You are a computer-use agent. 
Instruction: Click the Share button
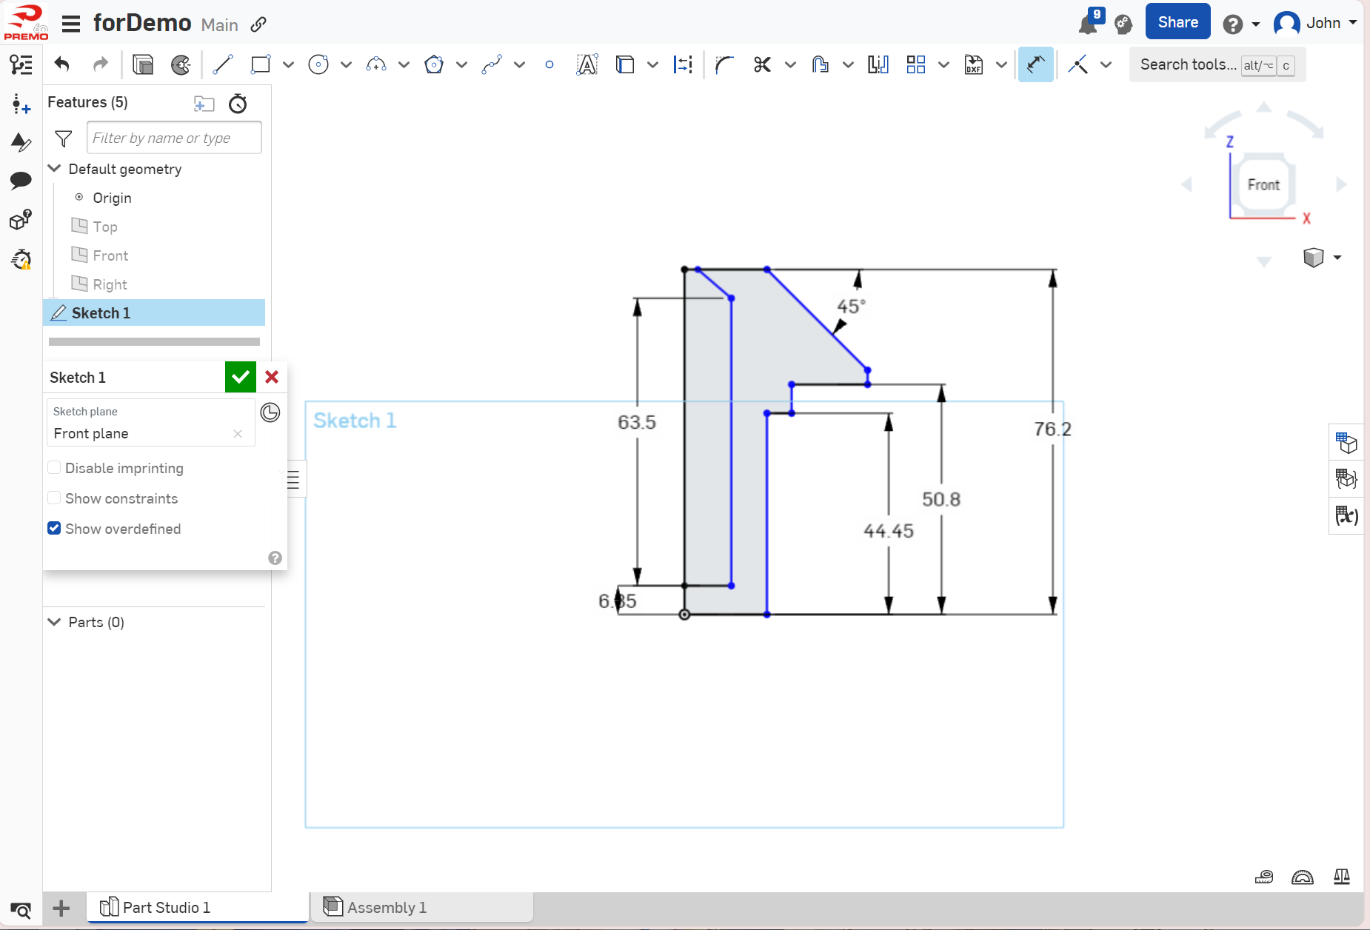coord(1177,22)
